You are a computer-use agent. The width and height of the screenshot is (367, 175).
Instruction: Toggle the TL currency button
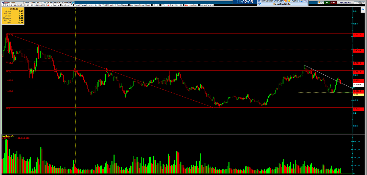click(x=164, y=5)
